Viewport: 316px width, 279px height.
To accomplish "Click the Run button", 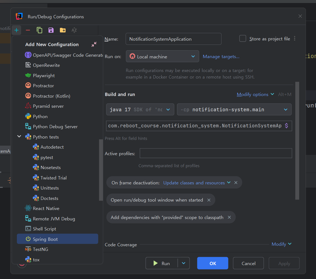I will pyautogui.click(x=162, y=263).
